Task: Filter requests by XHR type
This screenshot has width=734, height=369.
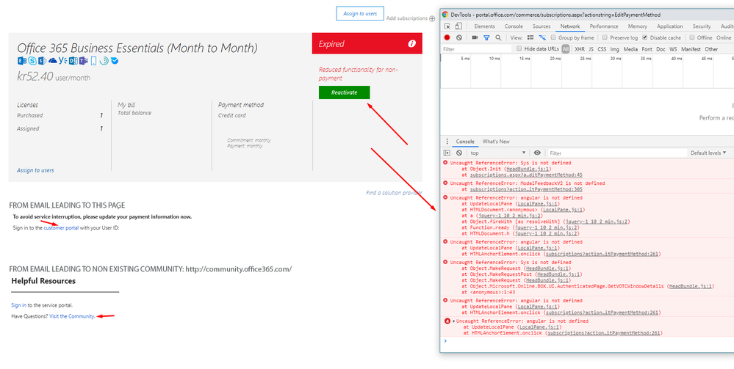Action: [x=580, y=49]
